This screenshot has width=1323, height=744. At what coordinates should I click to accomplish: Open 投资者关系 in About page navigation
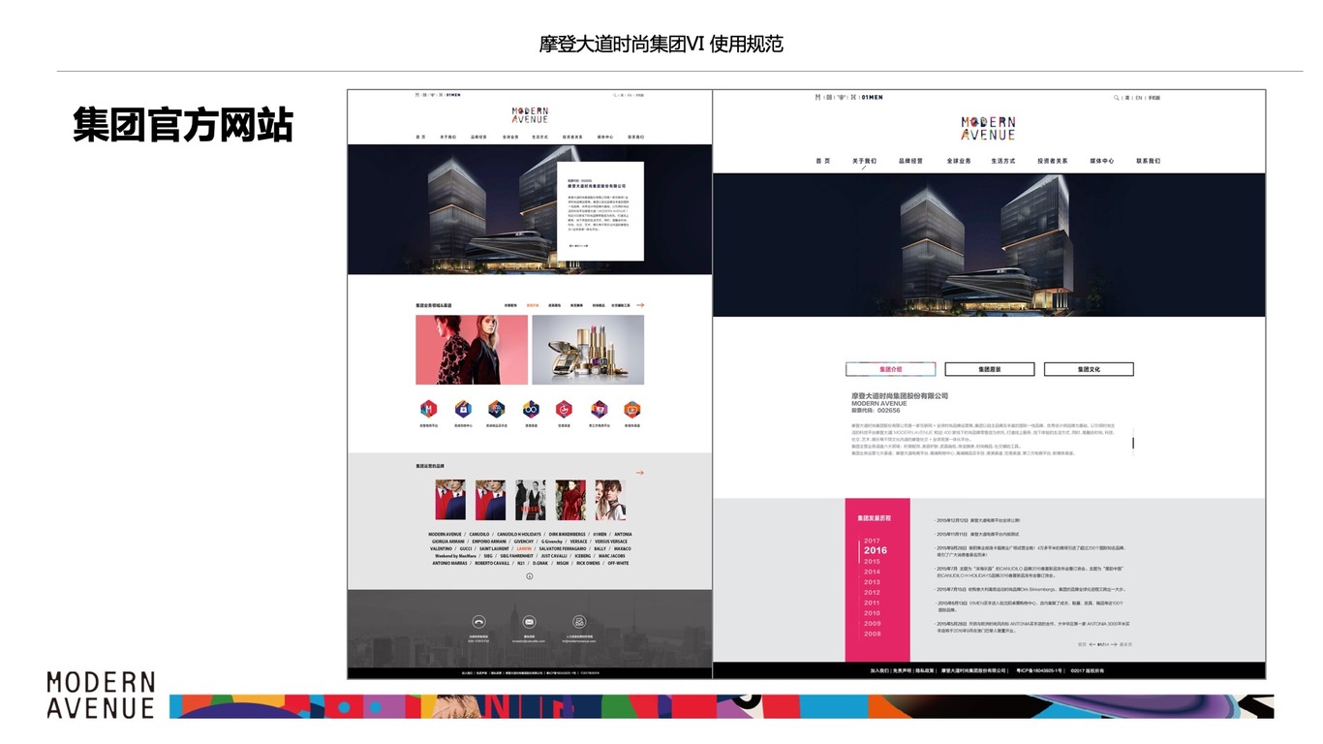(x=1052, y=161)
